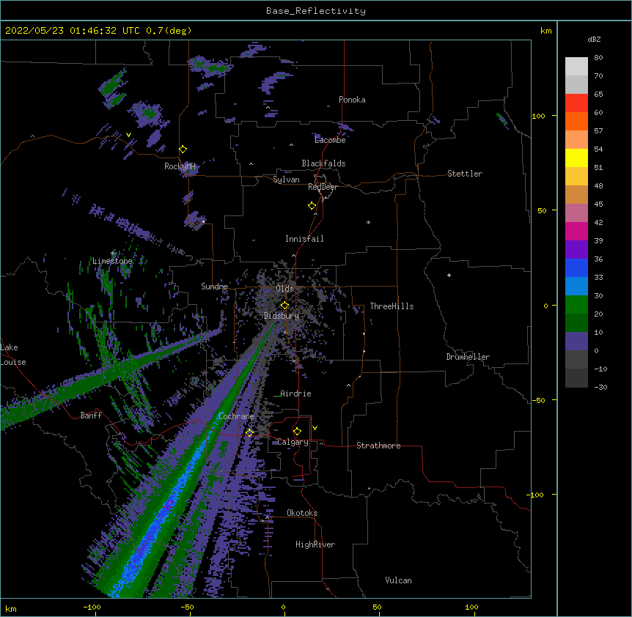Viewport: 632px width, 617px height.
Task: Click the Airdrie label
Action: (x=296, y=394)
